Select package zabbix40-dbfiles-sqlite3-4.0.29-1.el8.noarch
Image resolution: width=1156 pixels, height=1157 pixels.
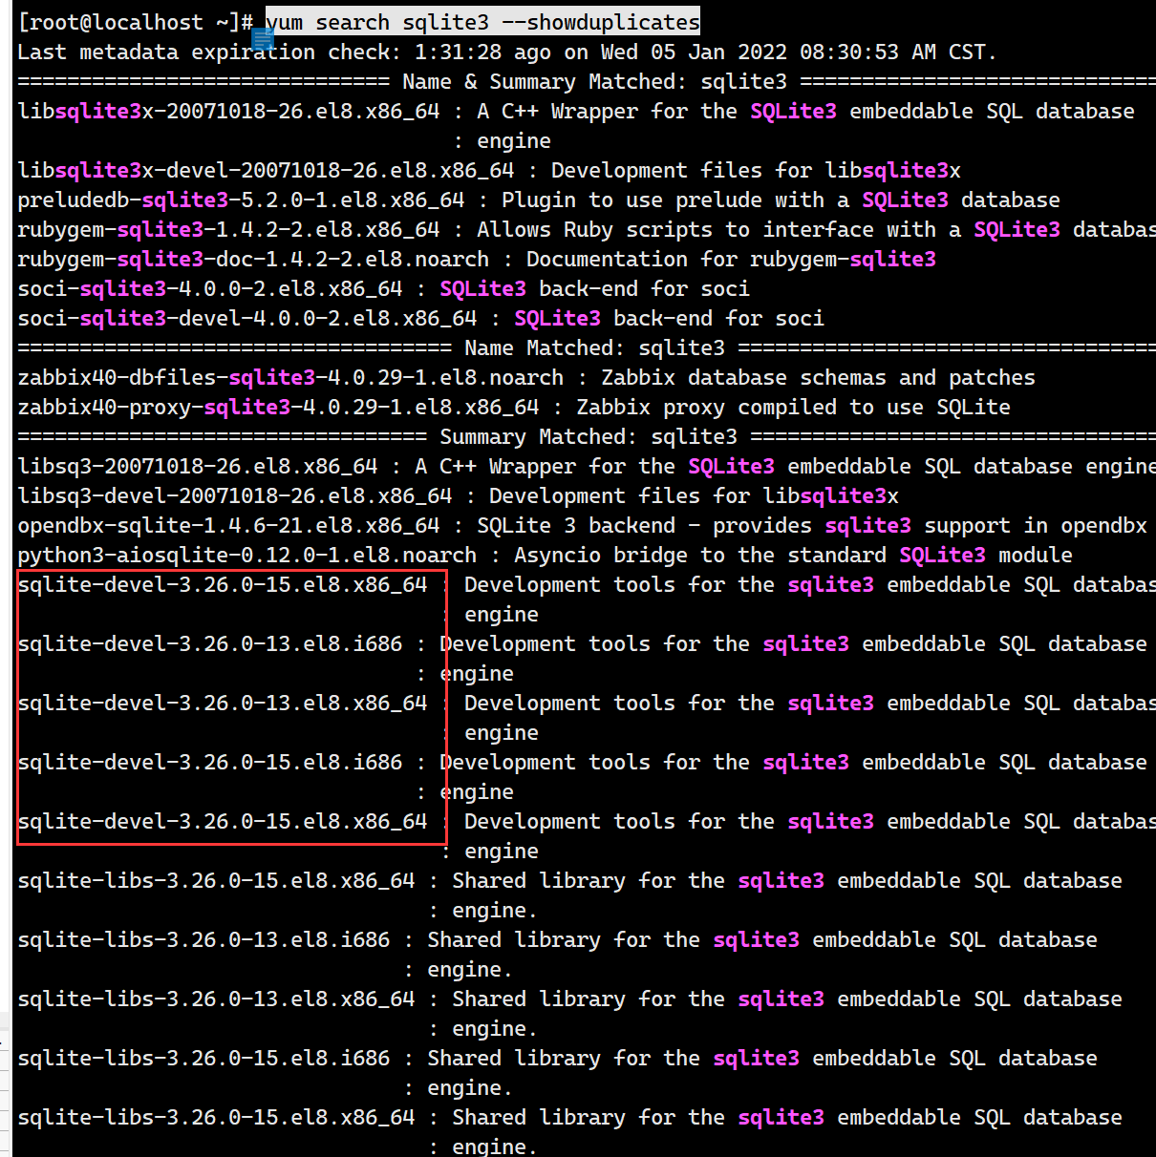click(290, 377)
